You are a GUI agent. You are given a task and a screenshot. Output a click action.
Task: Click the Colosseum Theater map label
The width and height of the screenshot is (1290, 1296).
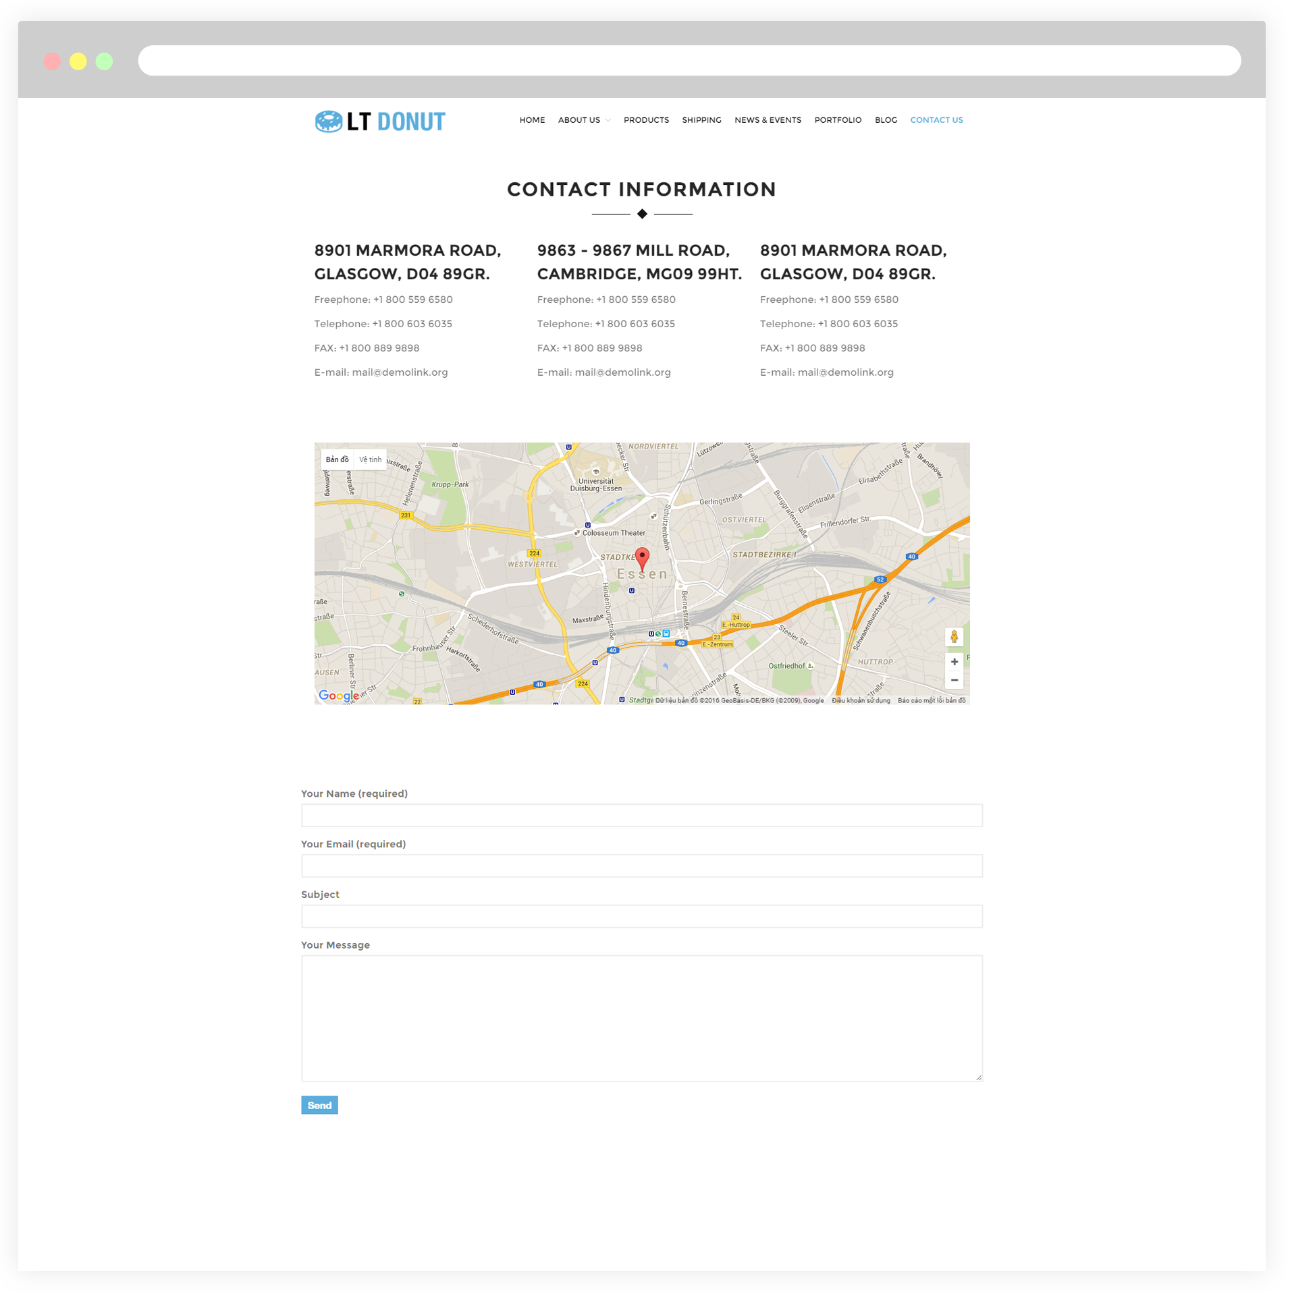(613, 533)
